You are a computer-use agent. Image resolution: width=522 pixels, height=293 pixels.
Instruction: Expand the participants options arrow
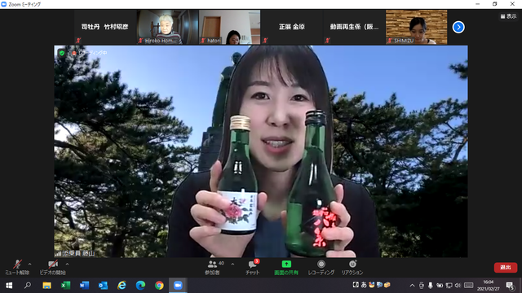pos(232,265)
